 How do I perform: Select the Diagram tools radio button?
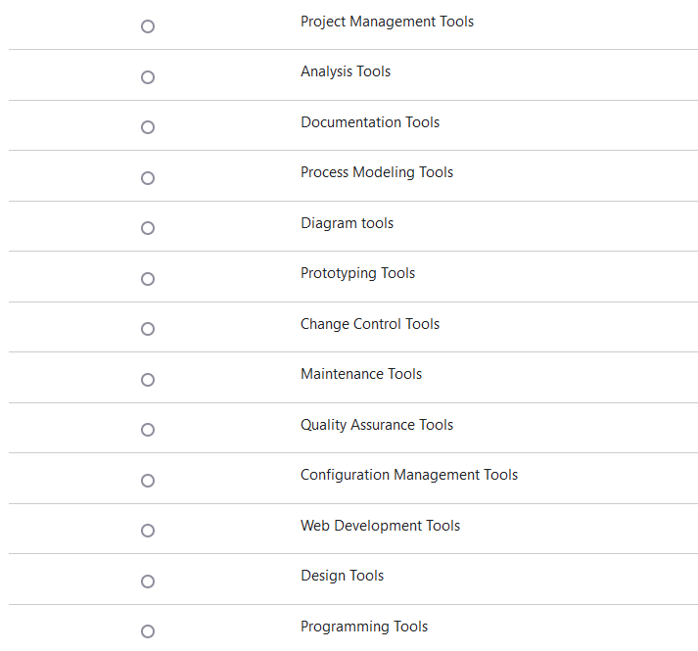(148, 228)
